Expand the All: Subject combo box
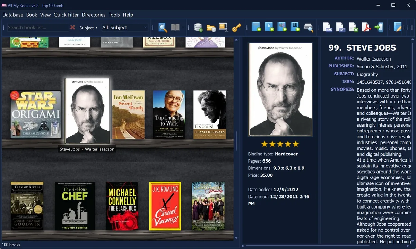Screen dimensions: 416x249 125,27
